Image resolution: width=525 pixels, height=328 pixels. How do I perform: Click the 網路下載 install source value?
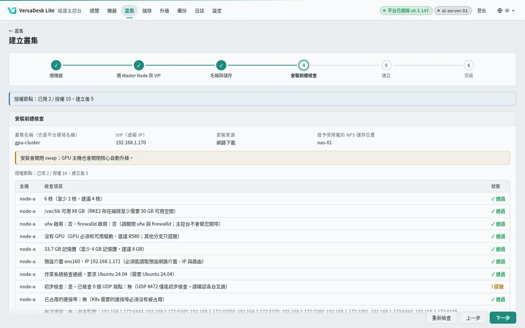226,143
